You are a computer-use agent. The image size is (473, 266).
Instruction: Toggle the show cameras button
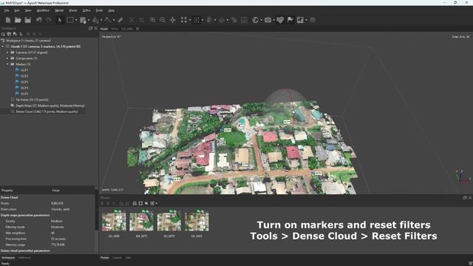click(268, 20)
